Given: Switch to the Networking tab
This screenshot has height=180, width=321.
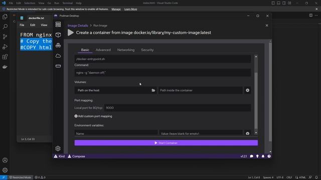Looking at the screenshot, I should click(x=126, y=50).
